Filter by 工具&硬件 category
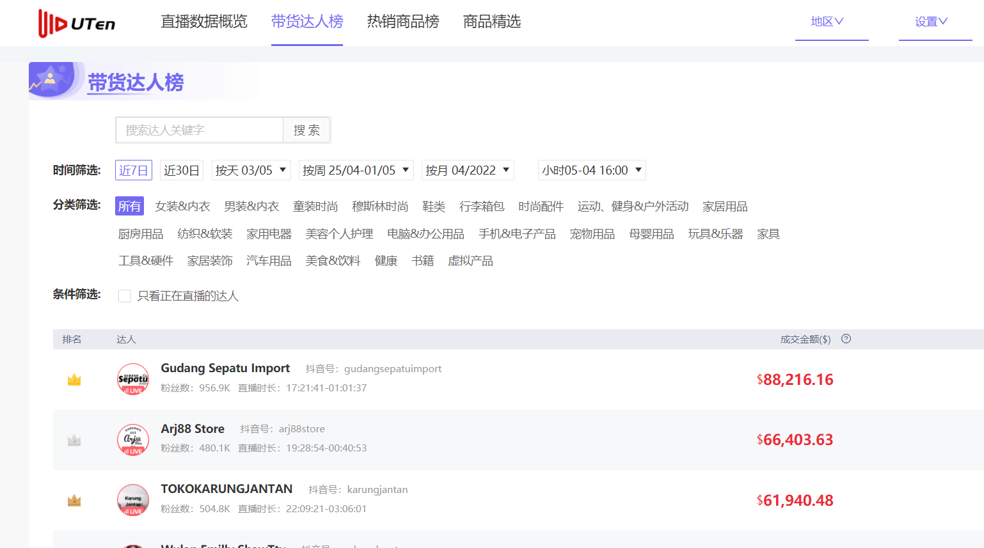The image size is (984, 548). click(x=146, y=261)
